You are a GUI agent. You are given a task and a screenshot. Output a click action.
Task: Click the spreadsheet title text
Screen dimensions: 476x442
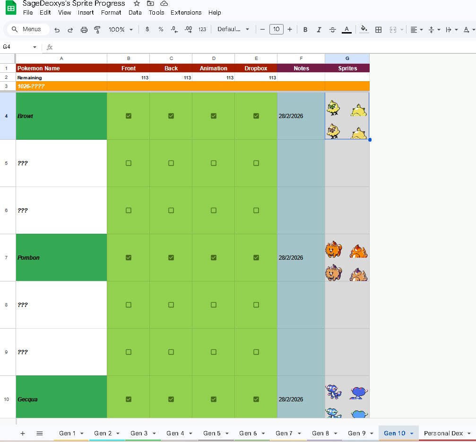(x=74, y=4)
